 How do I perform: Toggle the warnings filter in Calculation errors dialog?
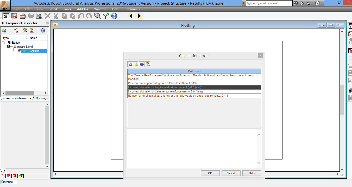point(136,64)
